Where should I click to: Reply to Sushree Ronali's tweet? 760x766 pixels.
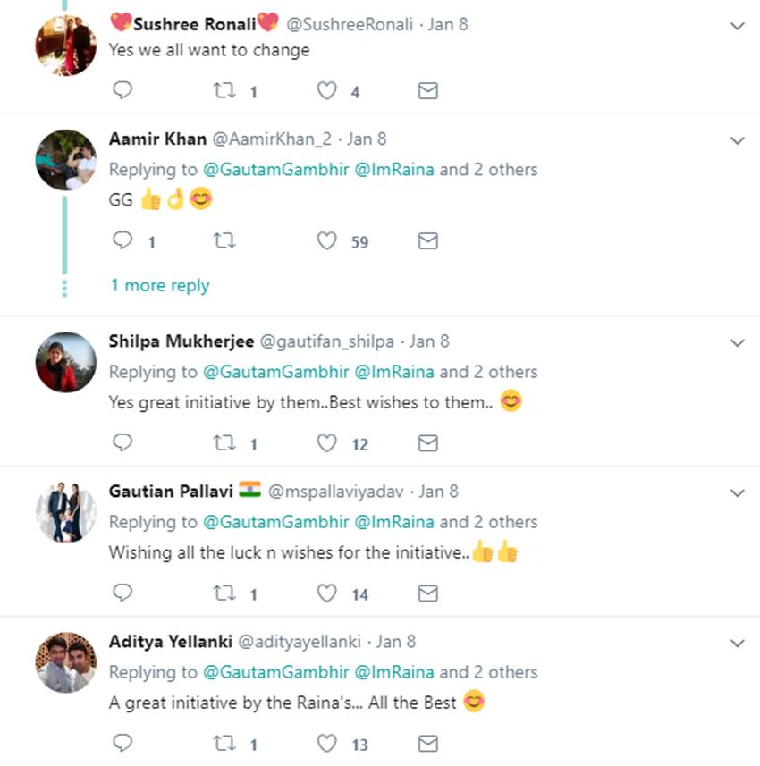coord(123,90)
